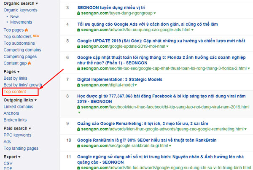Open the Google Remarketing article title
Screen dimensions: 253x170
[x=143, y=124]
